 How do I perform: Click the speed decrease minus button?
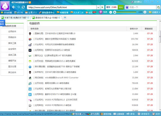pyautogui.click(x=111, y=12)
